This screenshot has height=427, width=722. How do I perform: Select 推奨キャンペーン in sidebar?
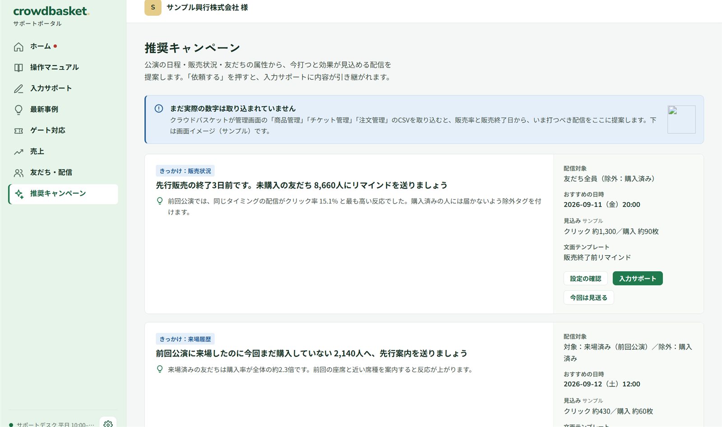[63, 194]
